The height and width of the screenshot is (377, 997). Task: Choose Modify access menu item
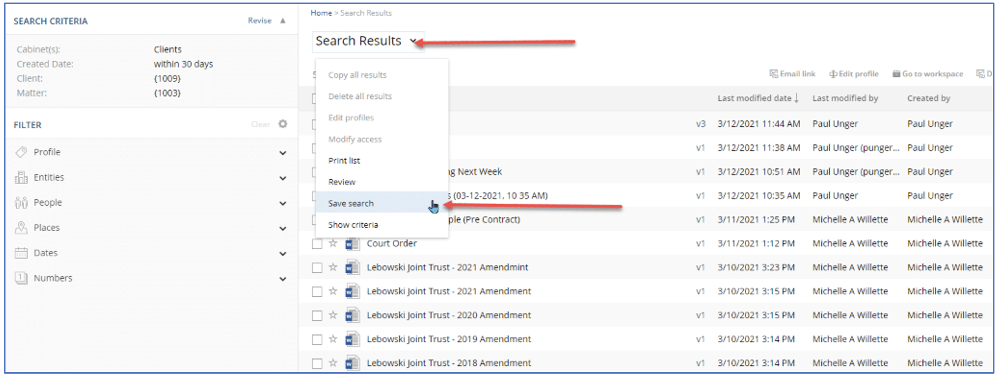tap(382, 139)
